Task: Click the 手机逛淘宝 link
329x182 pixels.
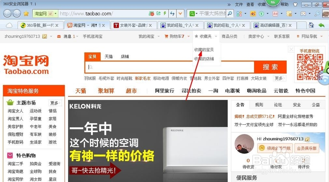Action: pos(92,36)
